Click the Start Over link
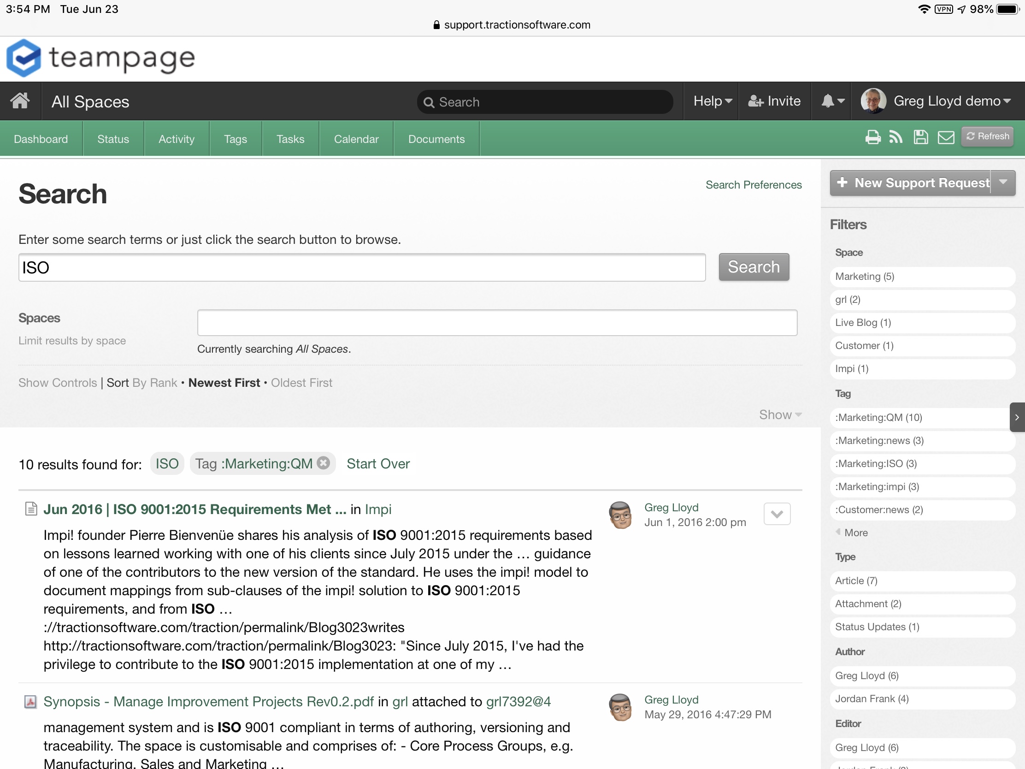 coord(377,464)
